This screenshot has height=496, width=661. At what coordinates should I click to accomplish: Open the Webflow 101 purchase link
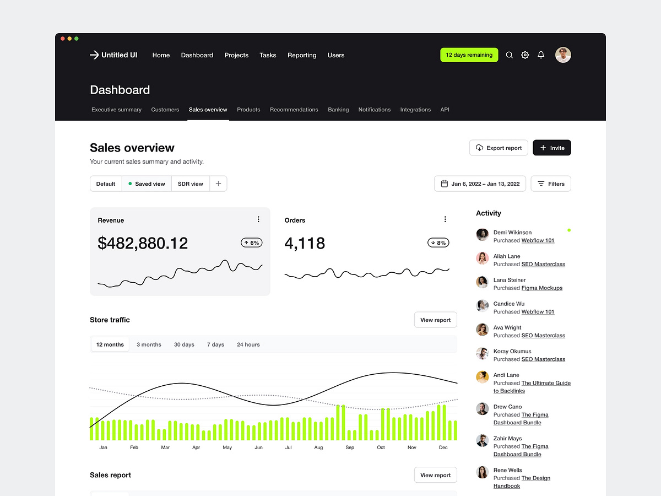point(538,240)
